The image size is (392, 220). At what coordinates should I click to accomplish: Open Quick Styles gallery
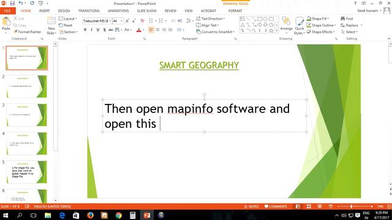coord(300,26)
